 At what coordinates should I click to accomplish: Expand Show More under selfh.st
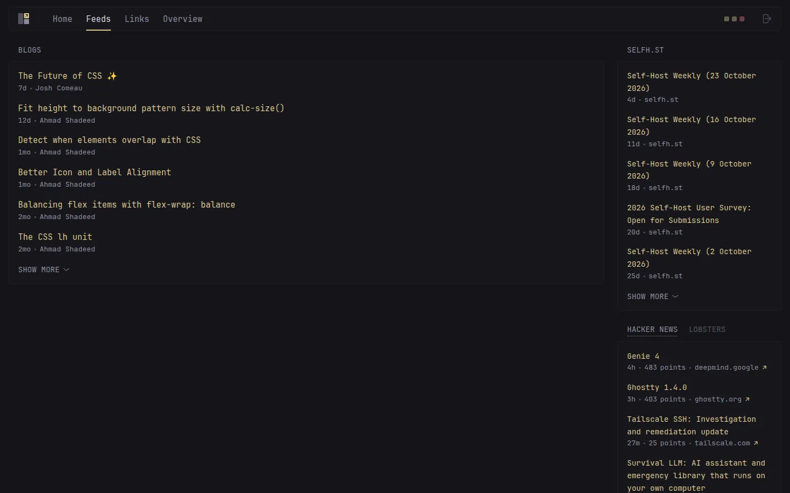(x=653, y=296)
